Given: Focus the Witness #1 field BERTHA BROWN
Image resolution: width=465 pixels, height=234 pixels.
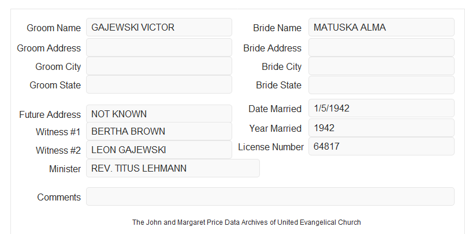Looking at the screenshot, I should pos(159,131).
